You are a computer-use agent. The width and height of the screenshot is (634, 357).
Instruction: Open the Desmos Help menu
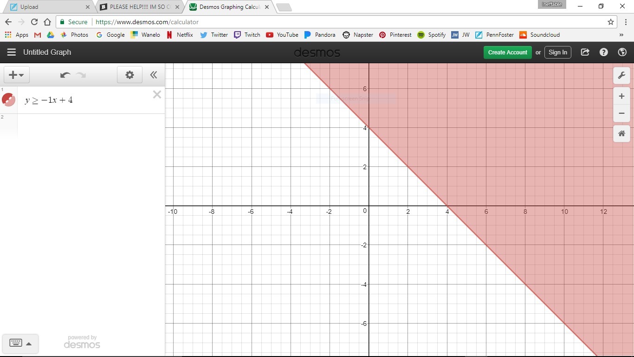[603, 53]
